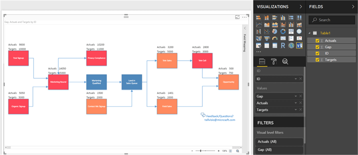
Task: Select the Stacked area chart visualization
Action: click(274, 24)
